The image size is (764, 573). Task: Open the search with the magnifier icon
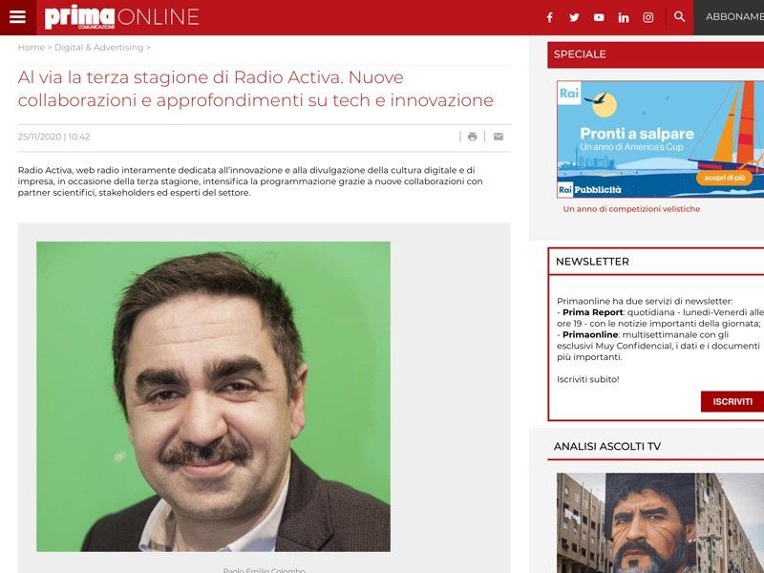[x=679, y=15]
